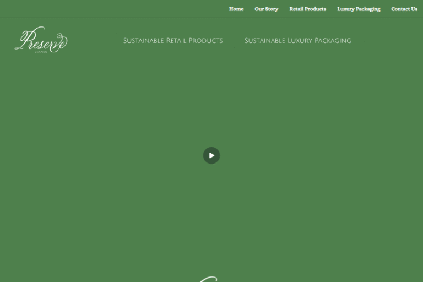Visit the Sustainable Luxury Packaging heading link

[297, 41]
